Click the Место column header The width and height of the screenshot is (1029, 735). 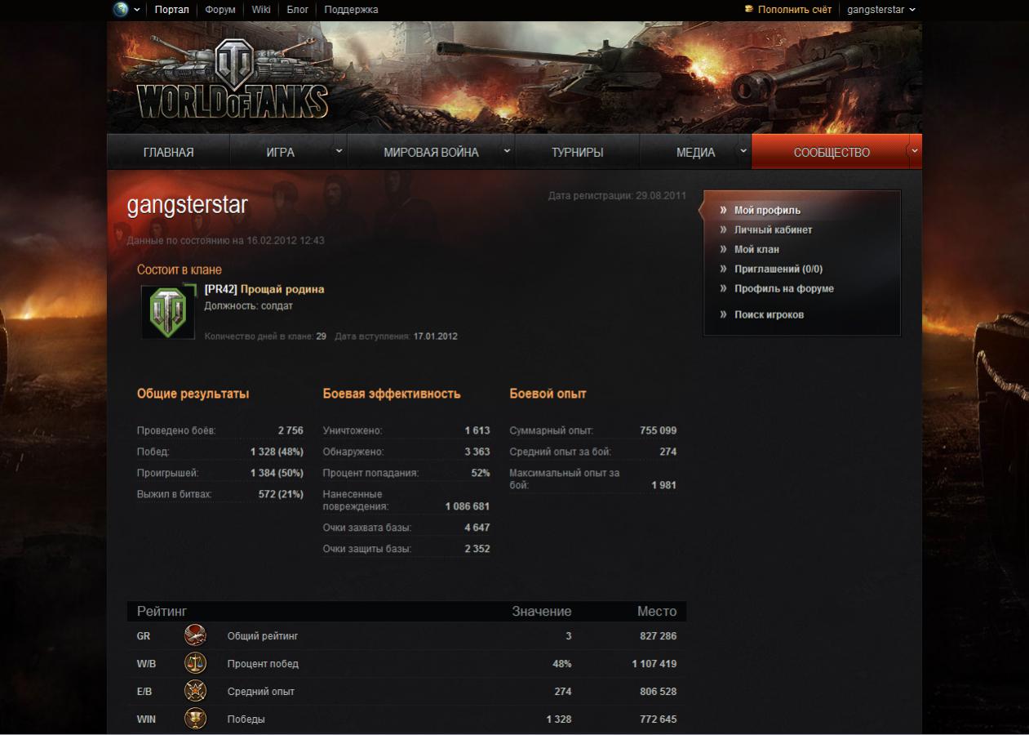[657, 611]
